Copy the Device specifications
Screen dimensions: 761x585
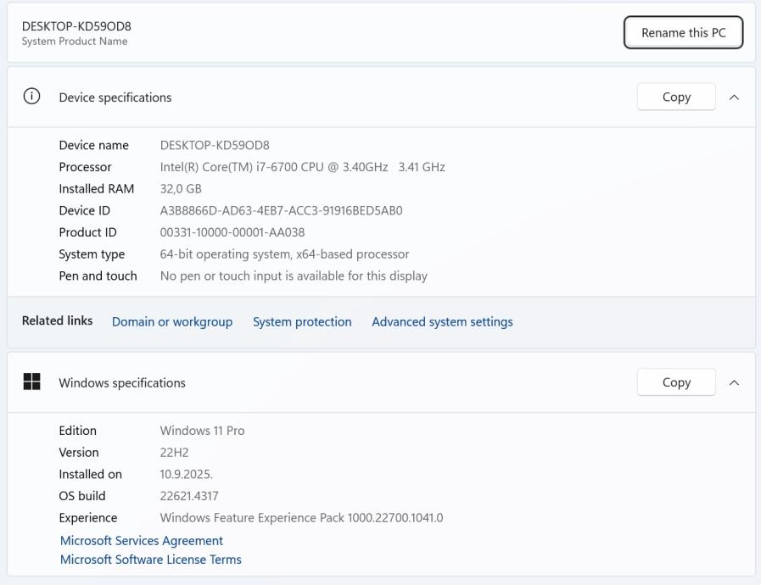point(676,97)
